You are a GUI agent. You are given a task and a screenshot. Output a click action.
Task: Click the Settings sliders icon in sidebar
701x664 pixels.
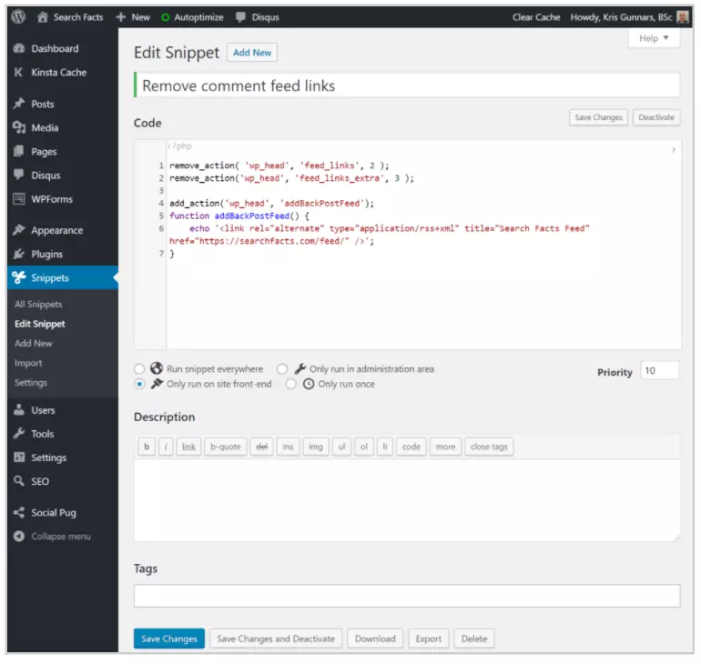point(19,457)
